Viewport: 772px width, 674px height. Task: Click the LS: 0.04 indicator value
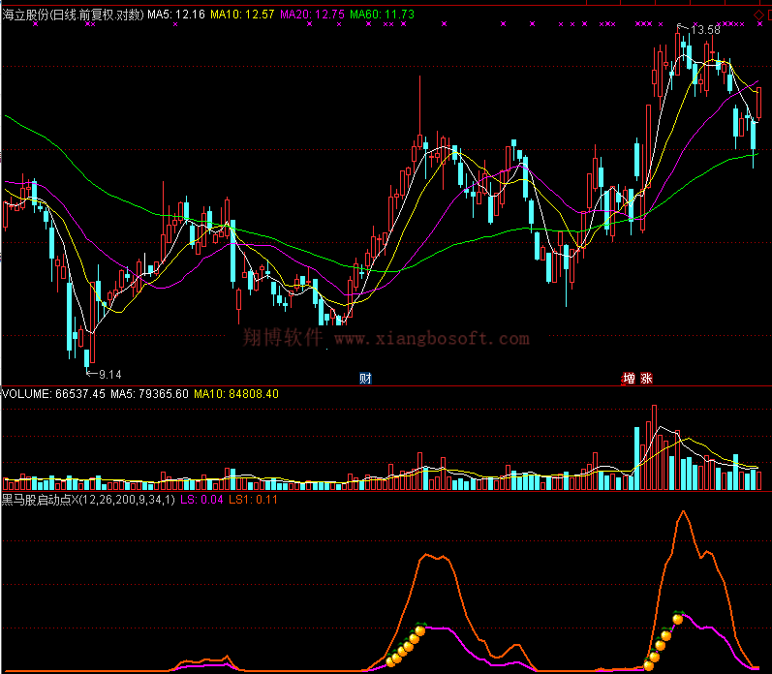point(201,500)
